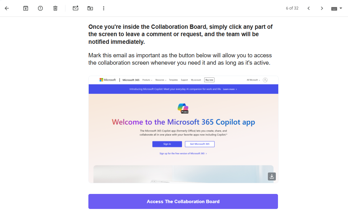
Task: Click Access The Collaboration Board button
Action: pos(183,201)
